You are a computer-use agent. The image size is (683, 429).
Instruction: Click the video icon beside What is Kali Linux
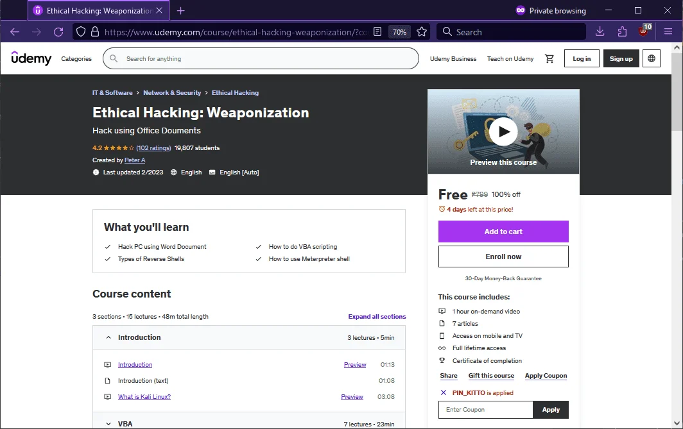[108, 397]
